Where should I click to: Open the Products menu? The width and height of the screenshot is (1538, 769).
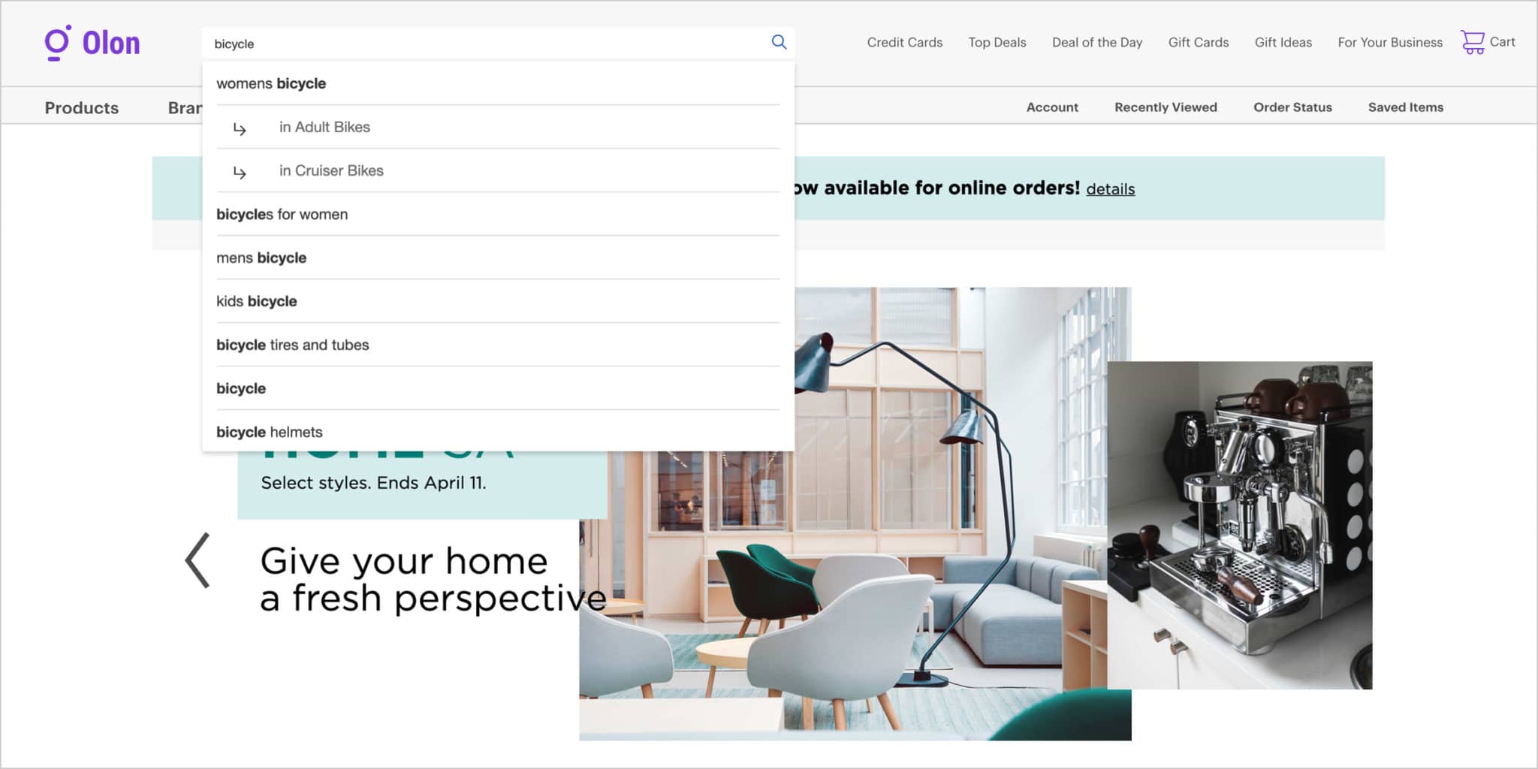pos(81,107)
